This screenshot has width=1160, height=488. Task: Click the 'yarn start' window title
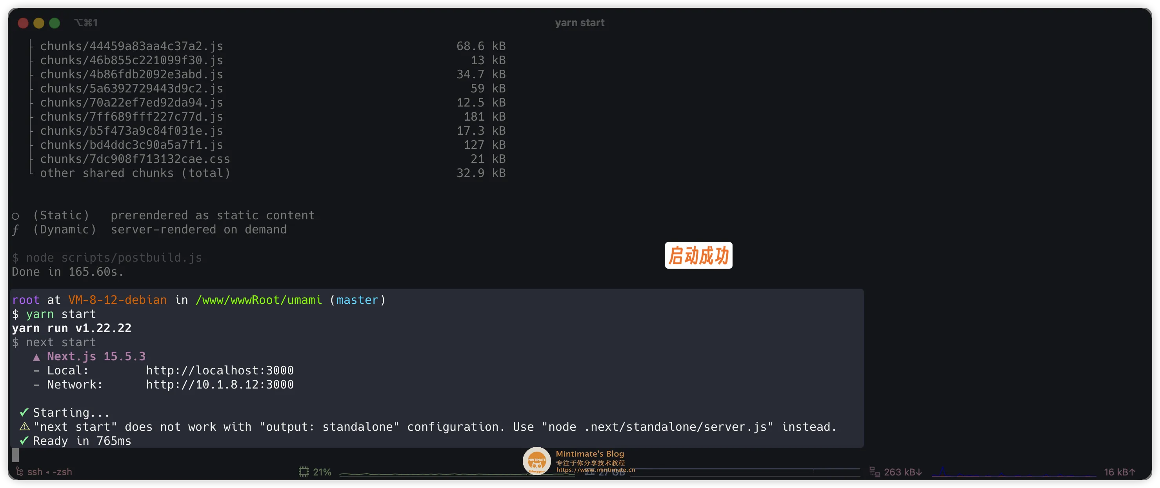point(580,23)
